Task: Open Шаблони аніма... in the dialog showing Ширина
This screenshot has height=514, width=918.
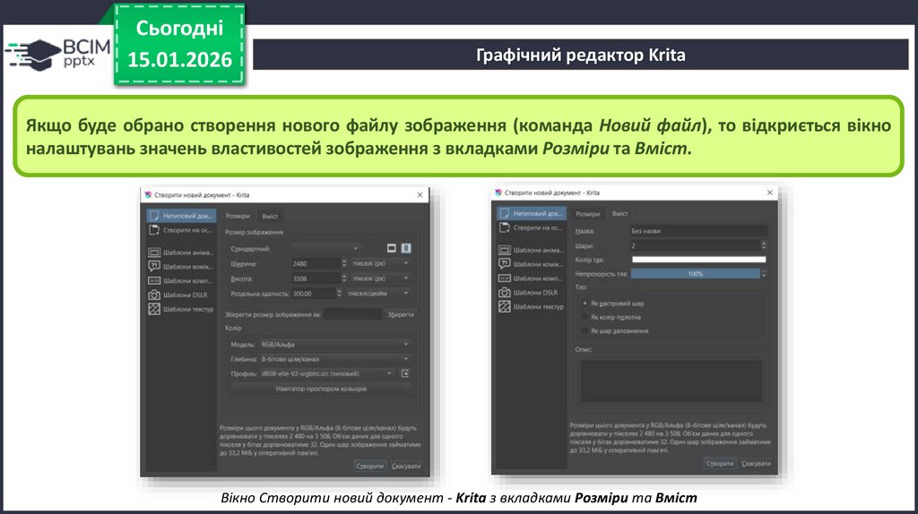Action: (181, 253)
